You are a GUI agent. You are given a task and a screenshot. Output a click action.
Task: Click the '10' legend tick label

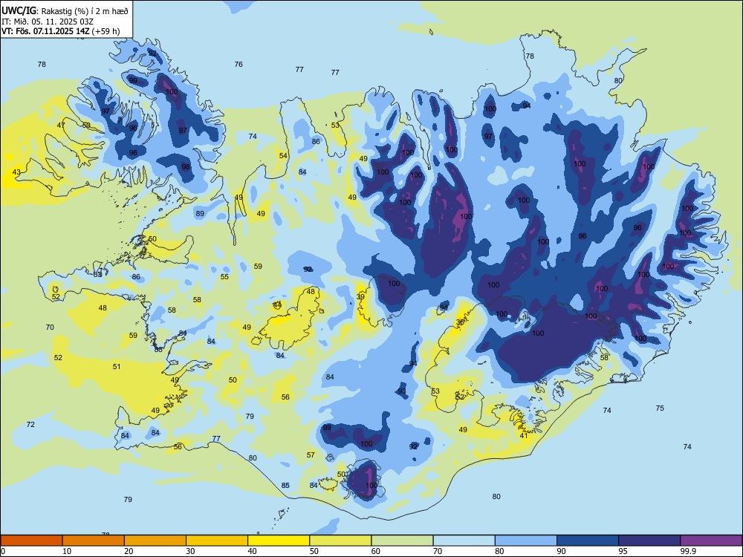(67, 551)
